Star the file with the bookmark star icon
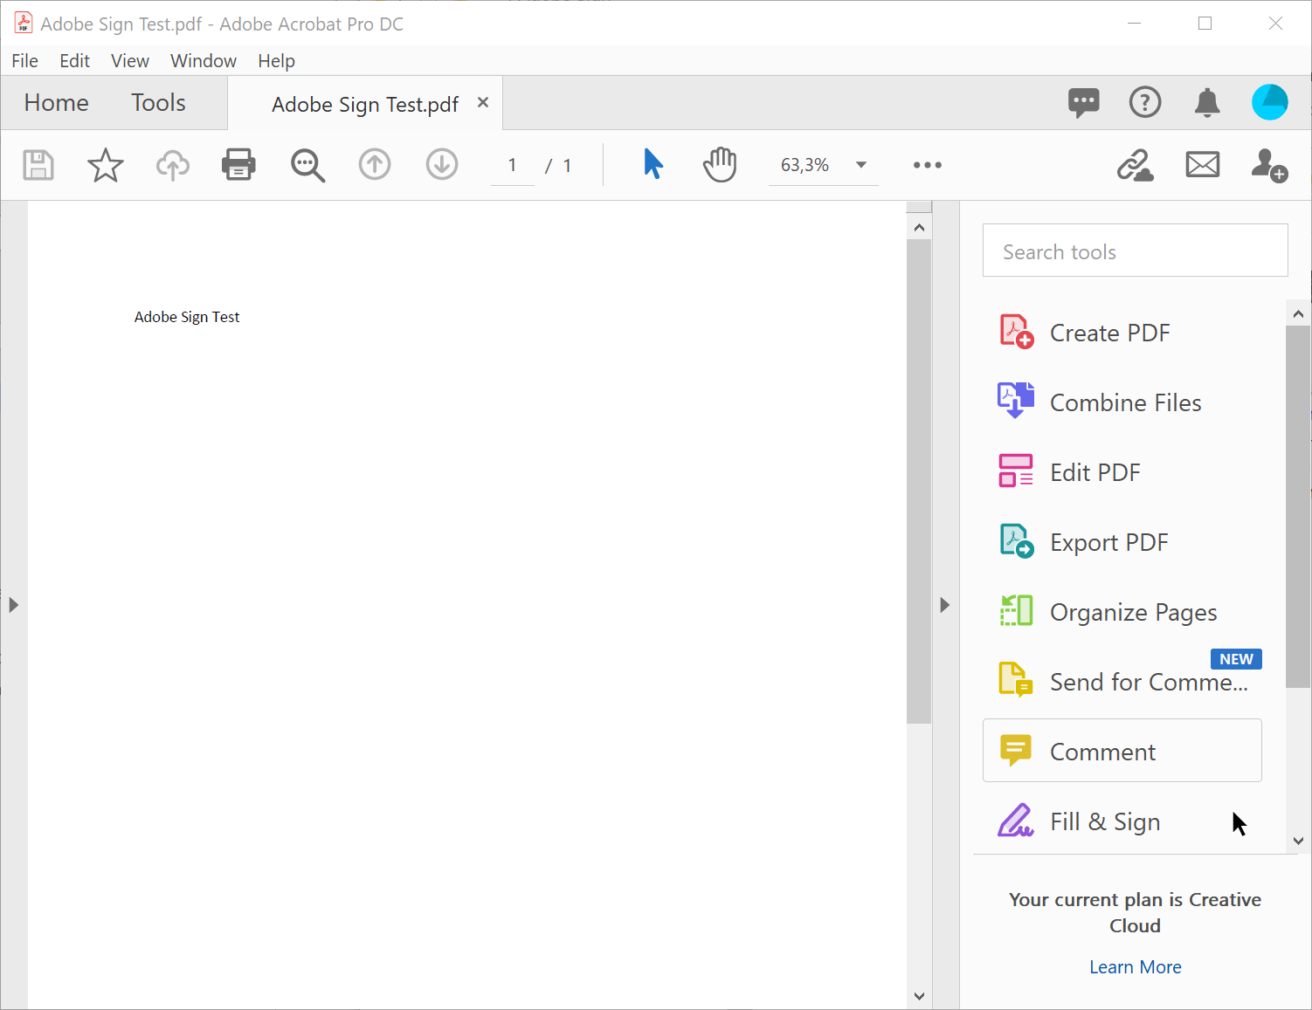 tap(106, 165)
